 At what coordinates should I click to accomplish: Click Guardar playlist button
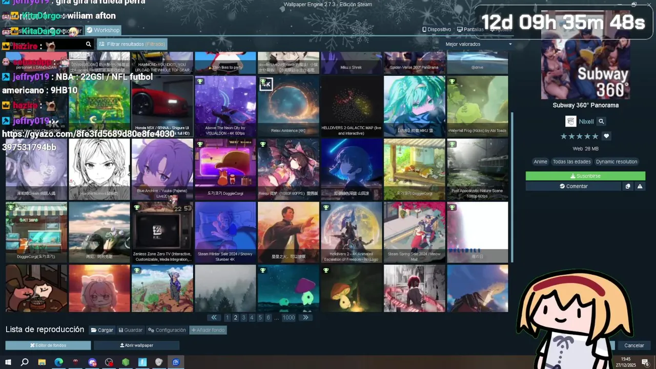pyautogui.click(x=131, y=330)
